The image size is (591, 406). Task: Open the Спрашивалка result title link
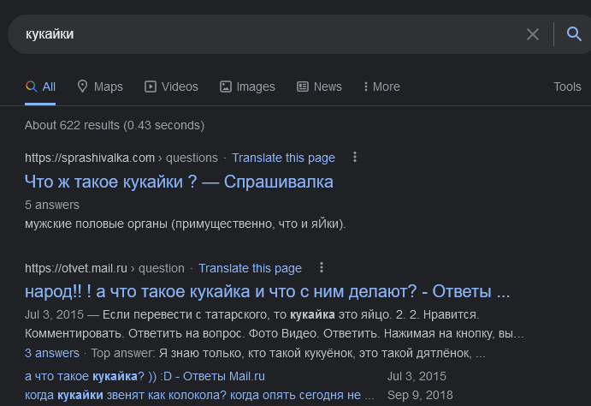[179, 182]
